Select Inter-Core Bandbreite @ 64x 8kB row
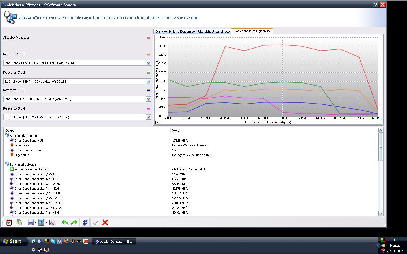The height and width of the screenshot is (254, 407). coord(191,213)
